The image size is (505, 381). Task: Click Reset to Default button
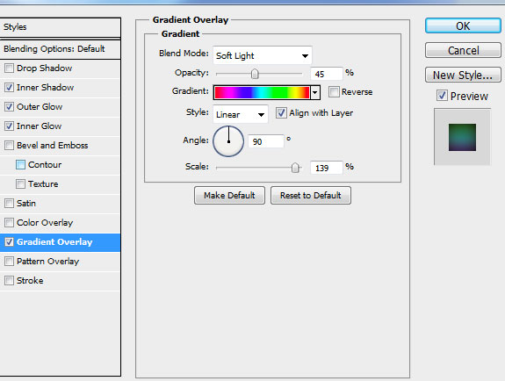click(x=311, y=195)
